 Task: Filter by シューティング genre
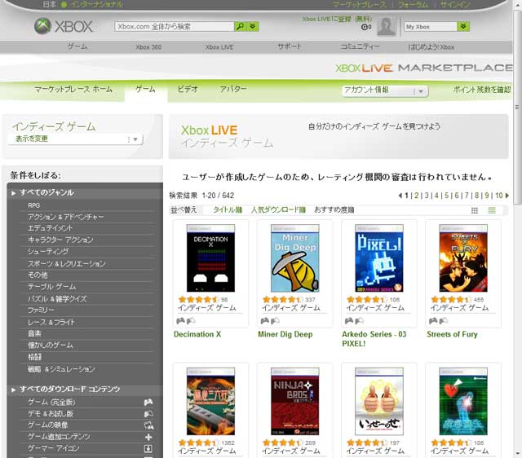point(48,252)
